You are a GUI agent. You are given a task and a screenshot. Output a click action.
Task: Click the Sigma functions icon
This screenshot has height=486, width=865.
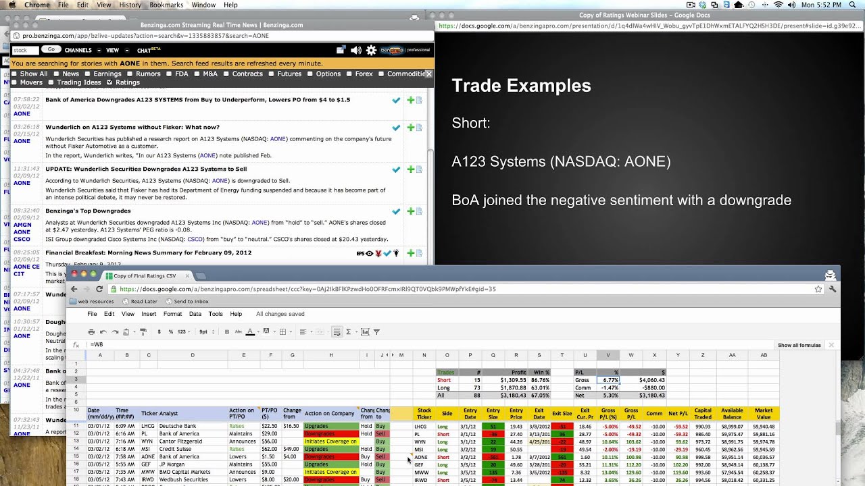click(348, 331)
